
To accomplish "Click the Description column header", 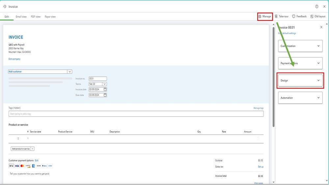I will click(x=115, y=132).
